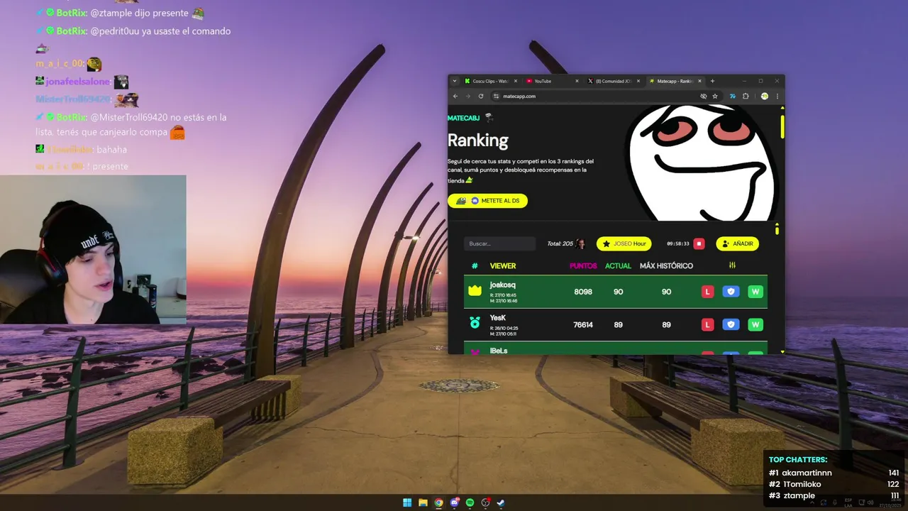The height and width of the screenshot is (511, 908).
Task: Click the medal icon on YesK row
Action: [x=475, y=323]
